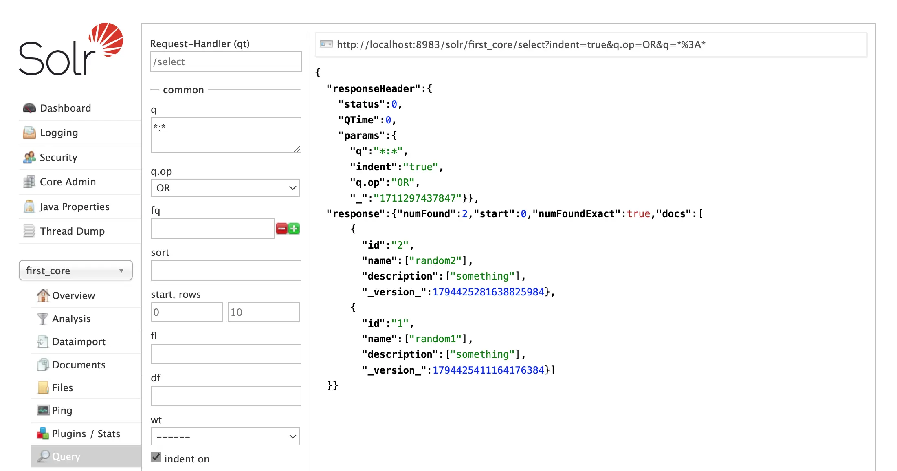Click the Thread Dump icon
897x471 pixels.
(29, 231)
